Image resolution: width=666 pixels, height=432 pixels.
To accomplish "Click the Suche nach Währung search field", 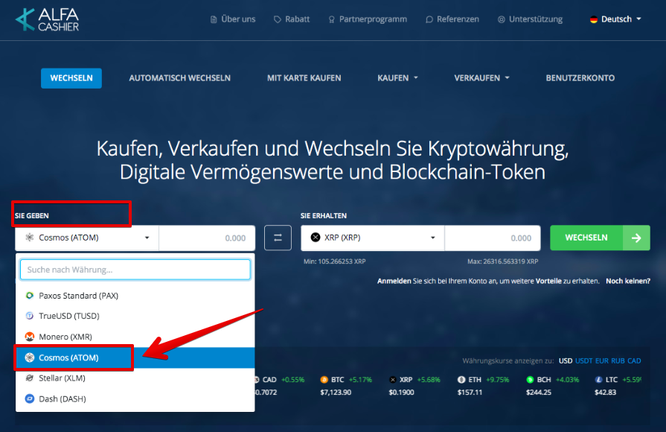I will click(135, 270).
